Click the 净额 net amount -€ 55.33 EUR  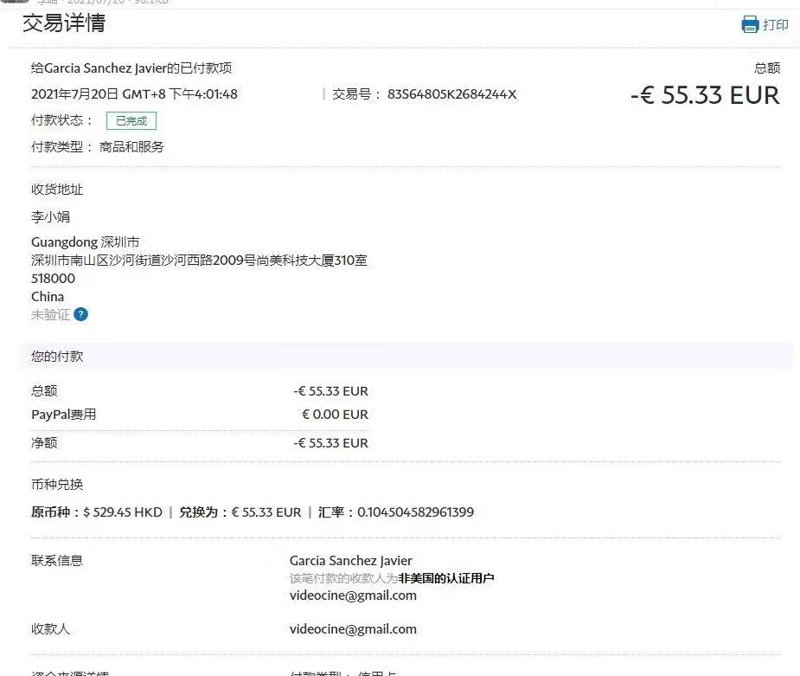click(330, 443)
